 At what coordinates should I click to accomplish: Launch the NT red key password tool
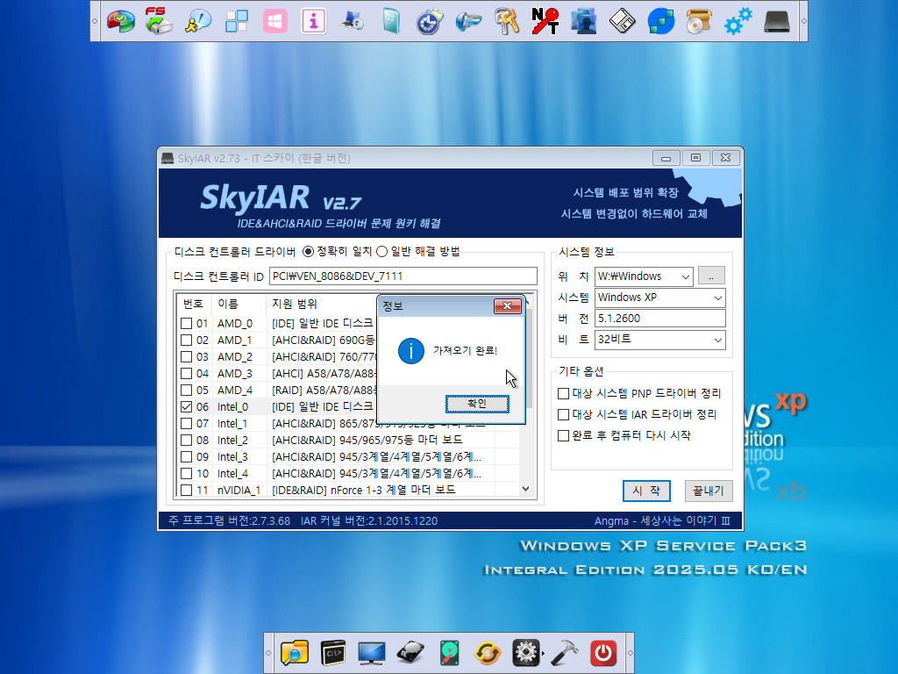coord(545,21)
